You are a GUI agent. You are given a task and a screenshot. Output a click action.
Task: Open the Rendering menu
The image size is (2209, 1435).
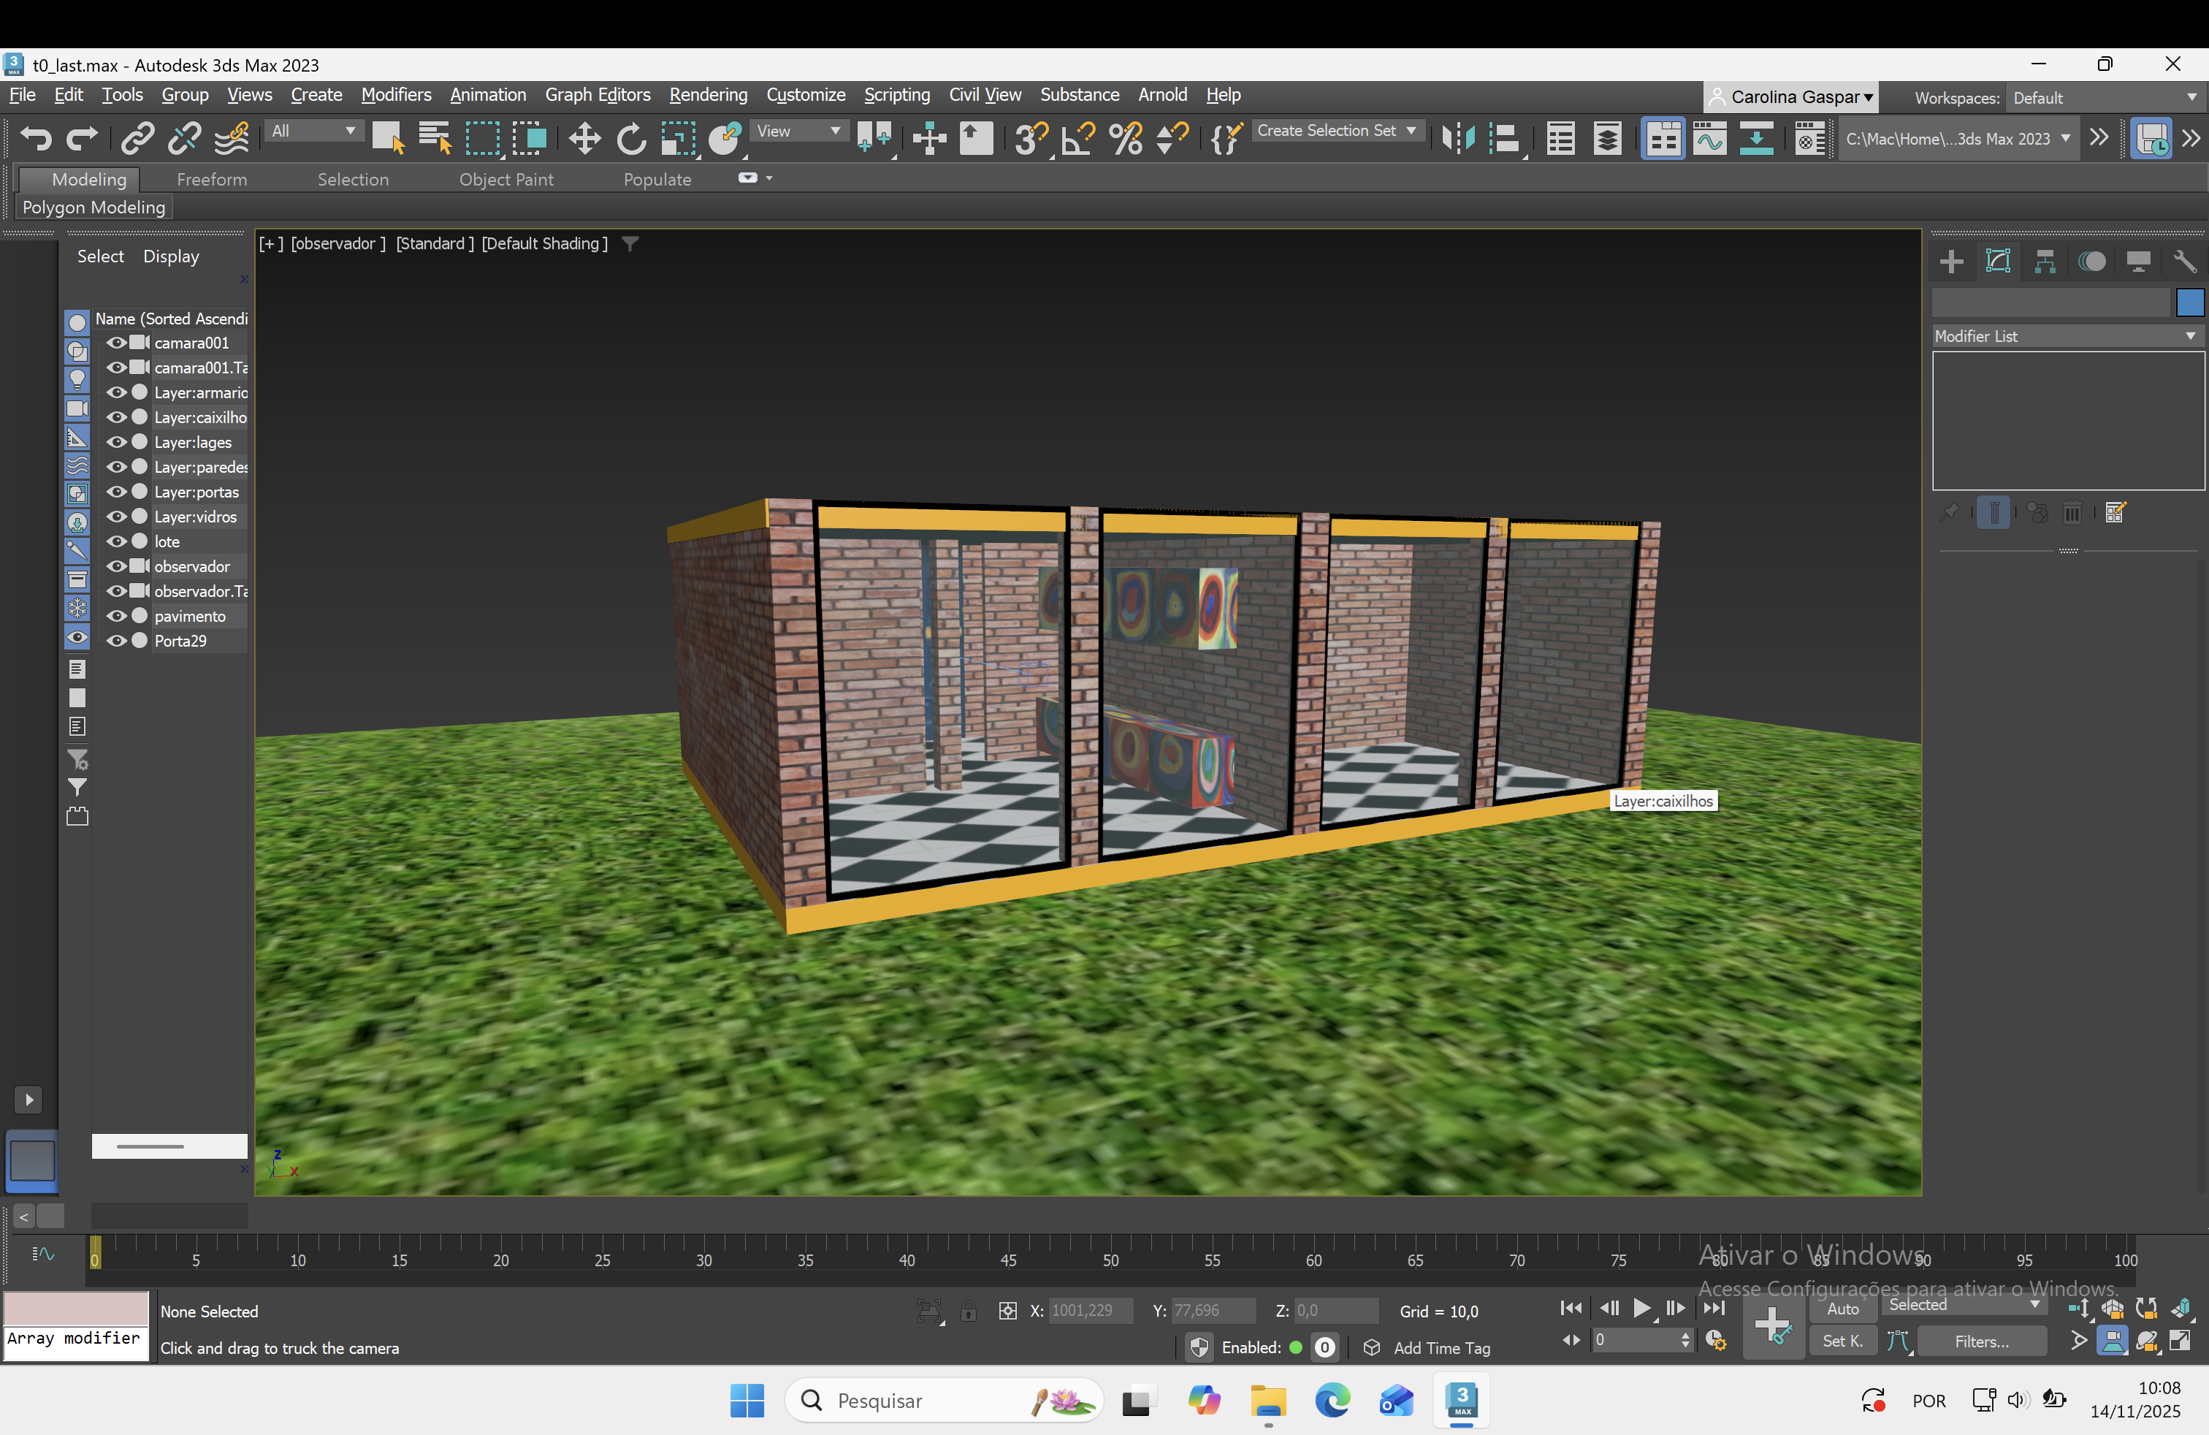coord(707,95)
